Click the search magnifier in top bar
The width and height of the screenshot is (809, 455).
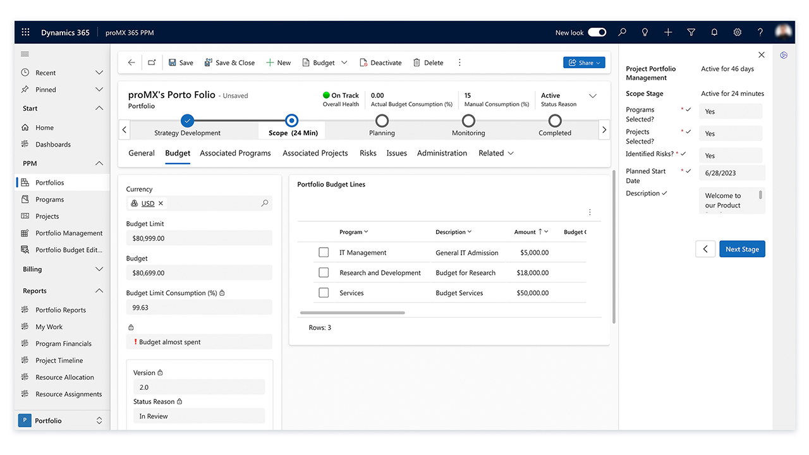(x=623, y=32)
